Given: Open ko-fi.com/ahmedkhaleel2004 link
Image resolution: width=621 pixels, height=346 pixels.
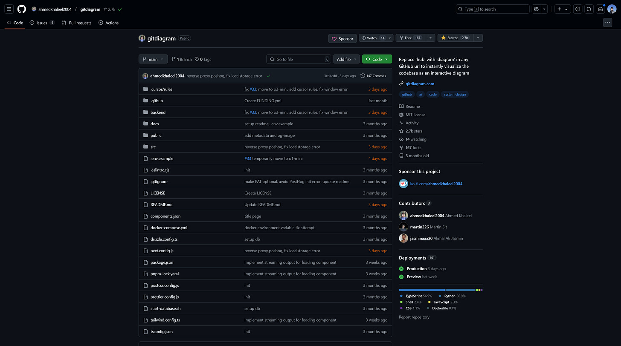Looking at the screenshot, I should coord(436,184).
